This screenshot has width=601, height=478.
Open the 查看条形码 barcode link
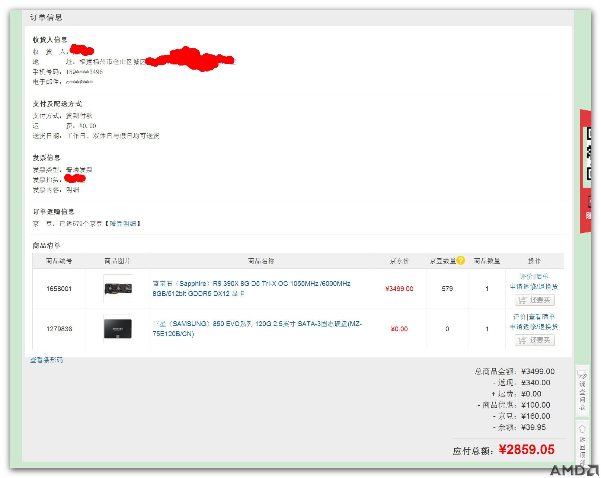click(47, 360)
